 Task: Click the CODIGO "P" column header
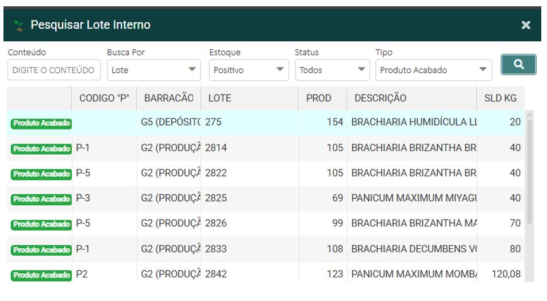coord(104,98)
